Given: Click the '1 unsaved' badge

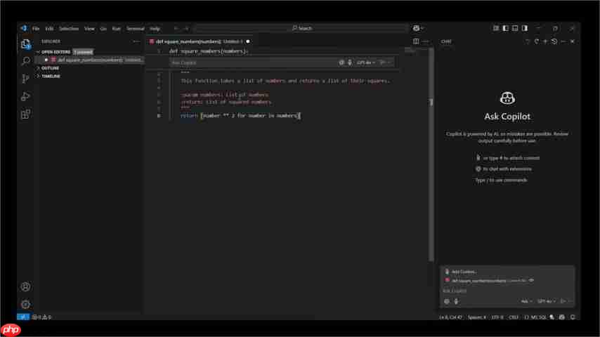Looking at the screenshot, I should (x=83, y=52).
